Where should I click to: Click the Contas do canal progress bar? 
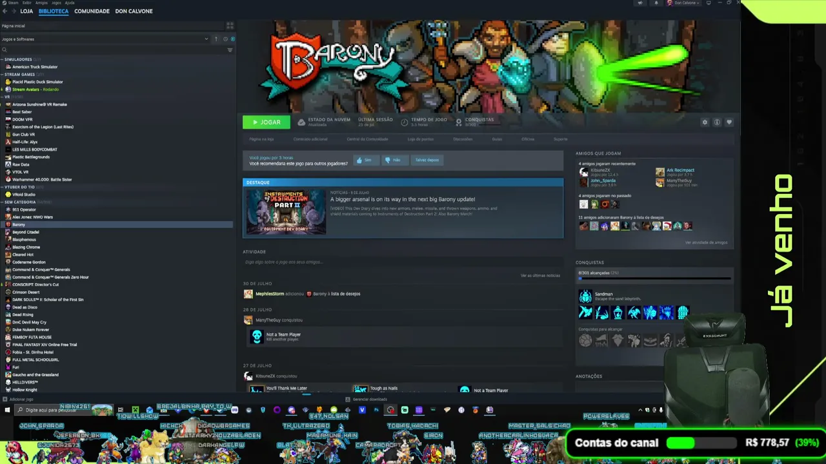(701, 443)
